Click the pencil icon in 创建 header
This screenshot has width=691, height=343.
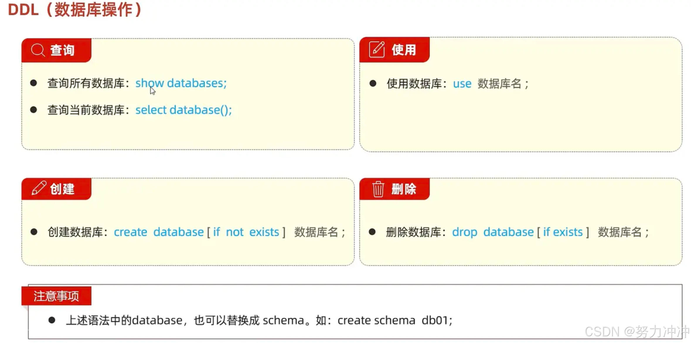click(39, 188)
